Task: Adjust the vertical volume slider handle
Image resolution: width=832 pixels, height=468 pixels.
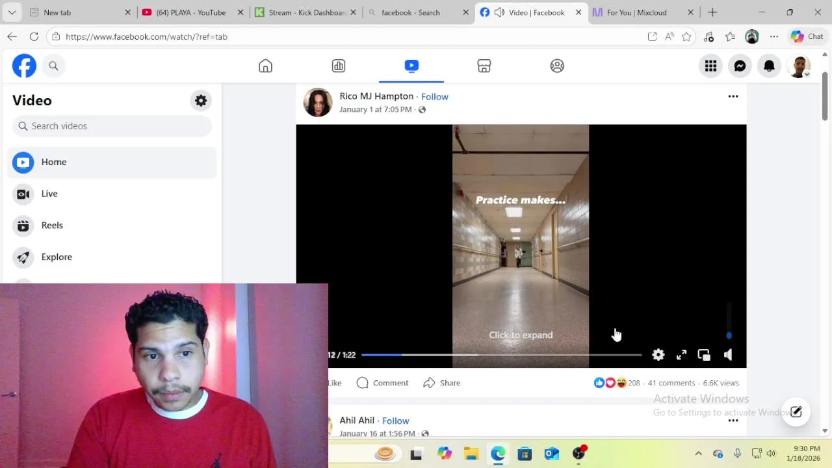Action: point(729,335)
